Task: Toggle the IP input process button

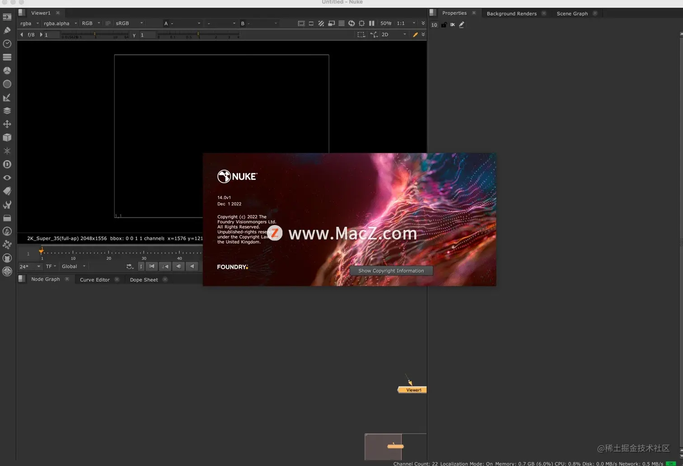Action: [108, 23]
